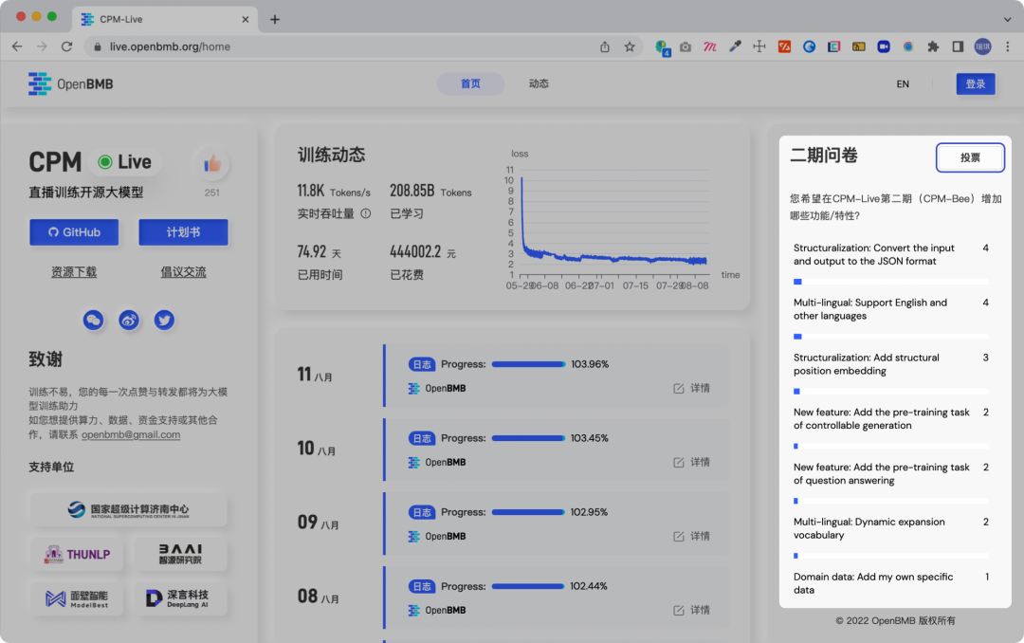Click the 资源下载 link
This screenshot has width=1024, height=643.
point(74,273)
